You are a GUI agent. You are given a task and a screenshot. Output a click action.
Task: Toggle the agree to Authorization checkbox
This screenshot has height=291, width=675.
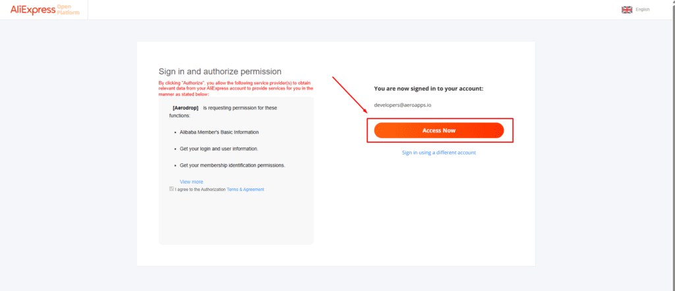point(171,189)
